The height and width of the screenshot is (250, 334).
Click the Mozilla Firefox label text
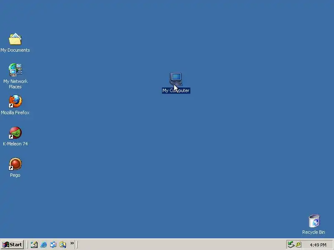pyautogui.click(x=15, y=112)
